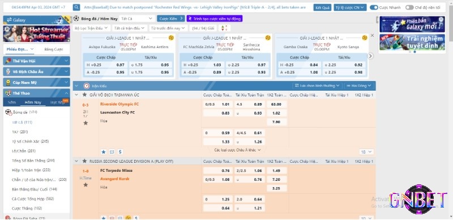Favorite the FC Torpedo Miass match star
453x220 pixels.
click(86, 185)
